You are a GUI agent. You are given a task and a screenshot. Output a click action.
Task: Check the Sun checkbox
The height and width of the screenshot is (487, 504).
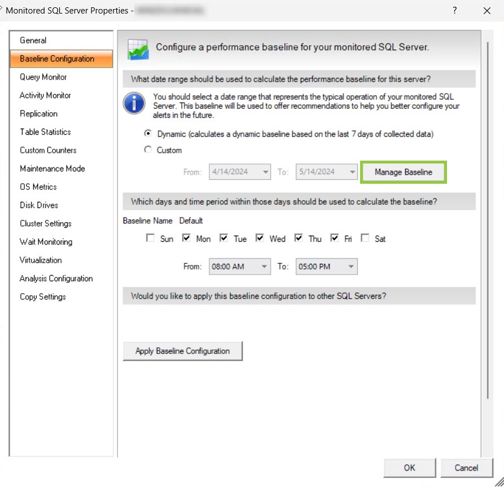(x=150, y=238)
